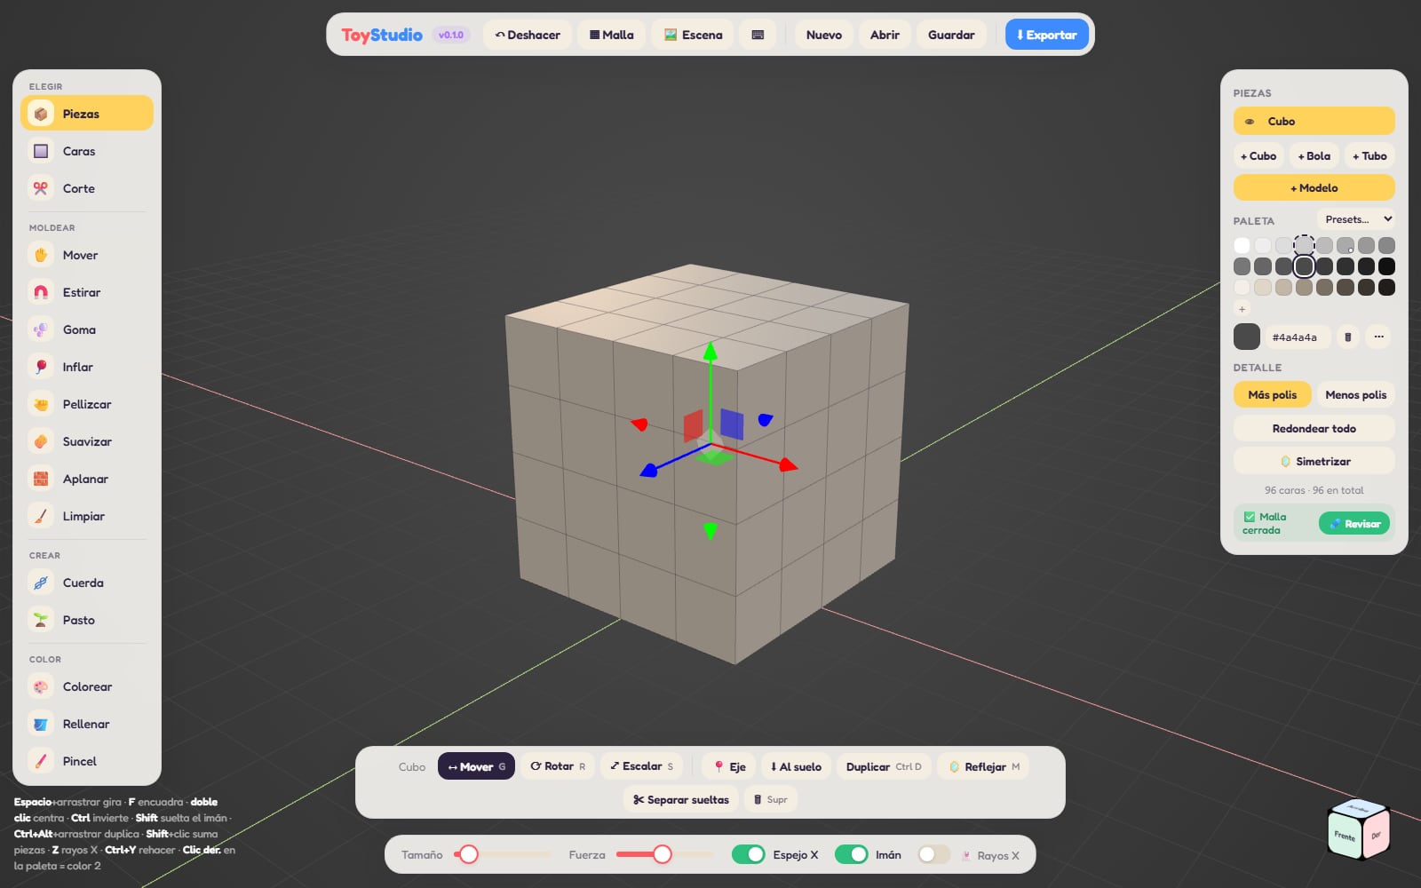Pick the Pincel brush tool

(x=86, y=761)
